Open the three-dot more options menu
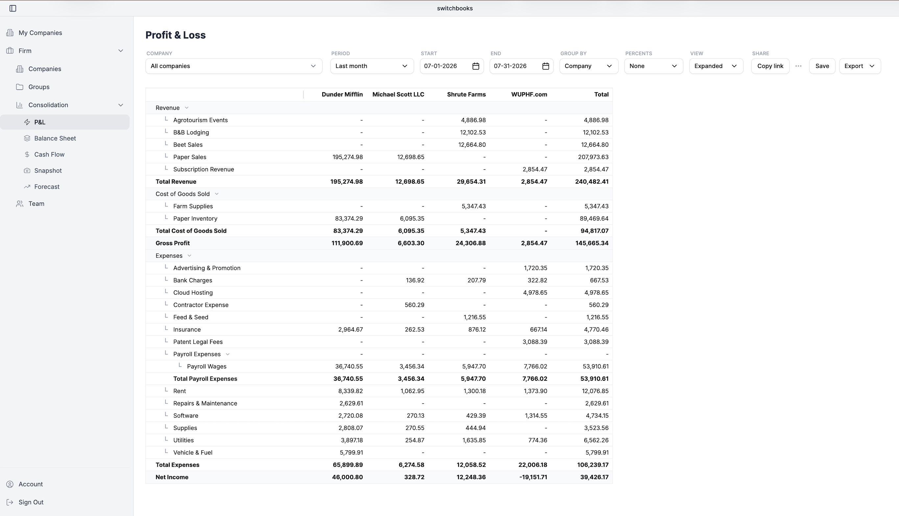 click(x=798, y=66)
